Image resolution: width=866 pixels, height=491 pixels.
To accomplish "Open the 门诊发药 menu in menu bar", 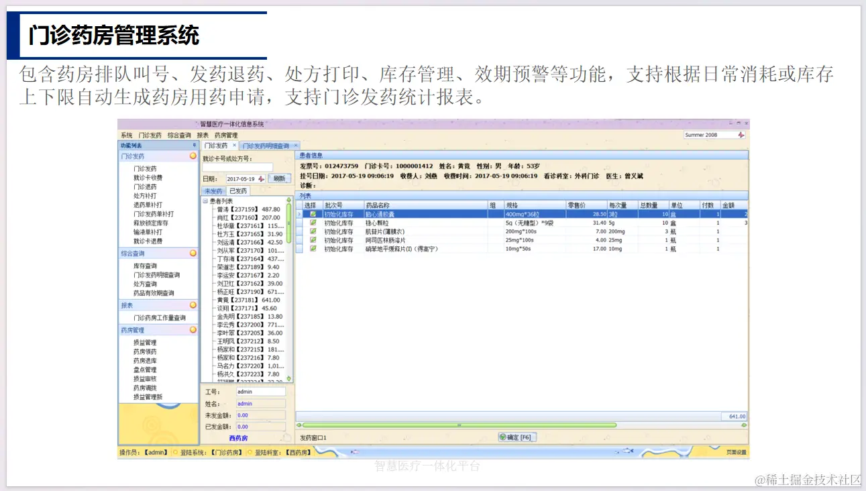I will (150, 135).
